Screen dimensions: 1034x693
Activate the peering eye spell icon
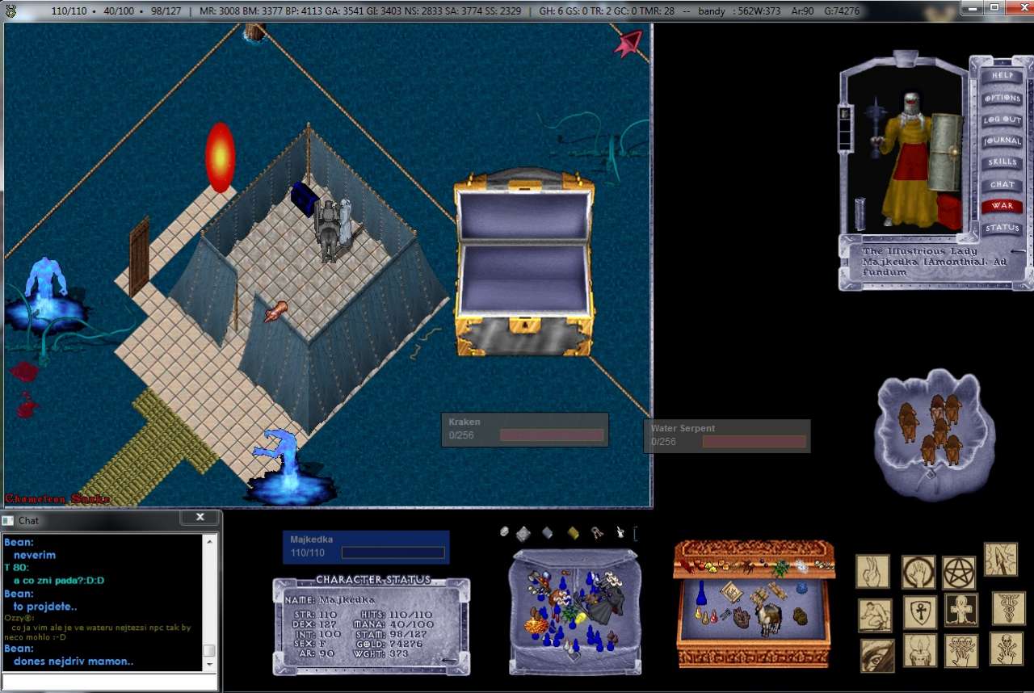876,655
